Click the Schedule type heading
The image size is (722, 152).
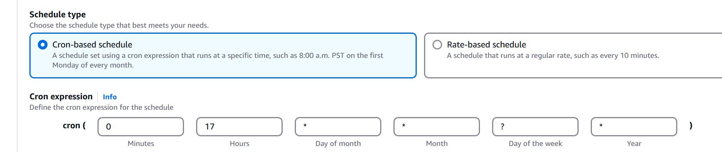(x=58, y=14)
